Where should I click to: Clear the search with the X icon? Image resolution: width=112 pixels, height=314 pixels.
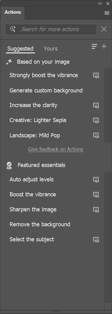104,29
